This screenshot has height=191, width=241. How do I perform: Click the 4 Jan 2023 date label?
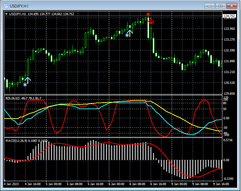pyautogui.click(x=11, y=184)
